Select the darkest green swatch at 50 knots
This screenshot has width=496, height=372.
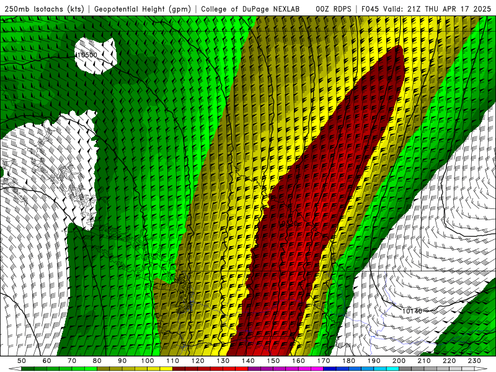click(x=28, y=368)
